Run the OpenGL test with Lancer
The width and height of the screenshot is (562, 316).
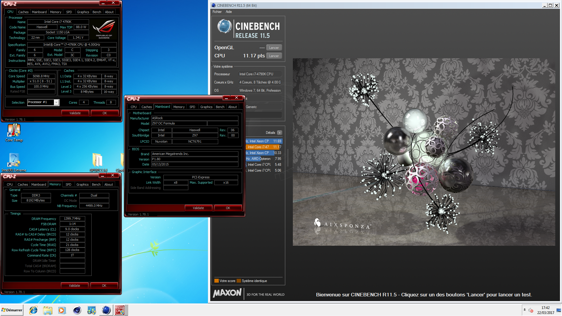pos(274,48)
